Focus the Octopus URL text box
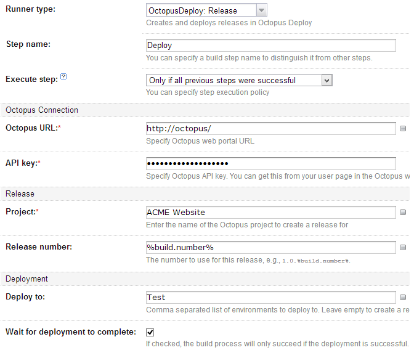Image resolution: width=414 pixels, height=358 pixels. 270,128
